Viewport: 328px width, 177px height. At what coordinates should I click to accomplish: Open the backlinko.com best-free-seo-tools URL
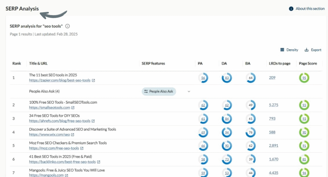tap(62, 162)
